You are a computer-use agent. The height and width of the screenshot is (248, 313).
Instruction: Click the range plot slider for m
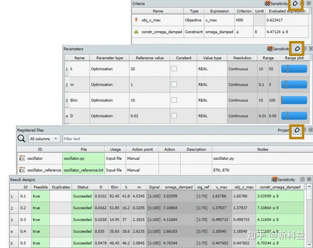point(294,84)
